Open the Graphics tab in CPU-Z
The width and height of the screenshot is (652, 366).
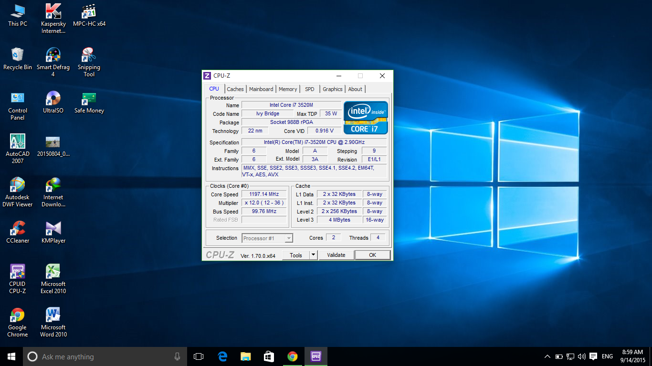[332, 89]
